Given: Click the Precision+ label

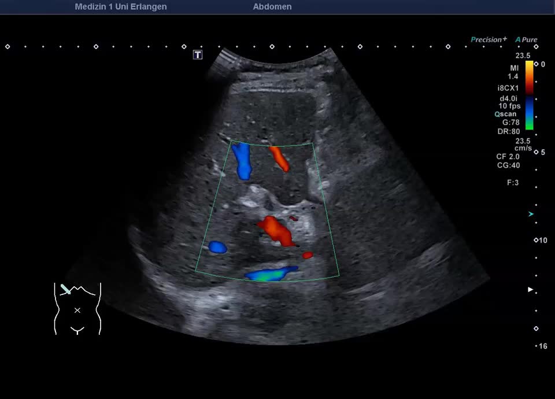Looking at the screenshot, I should (x=489, y=39).
